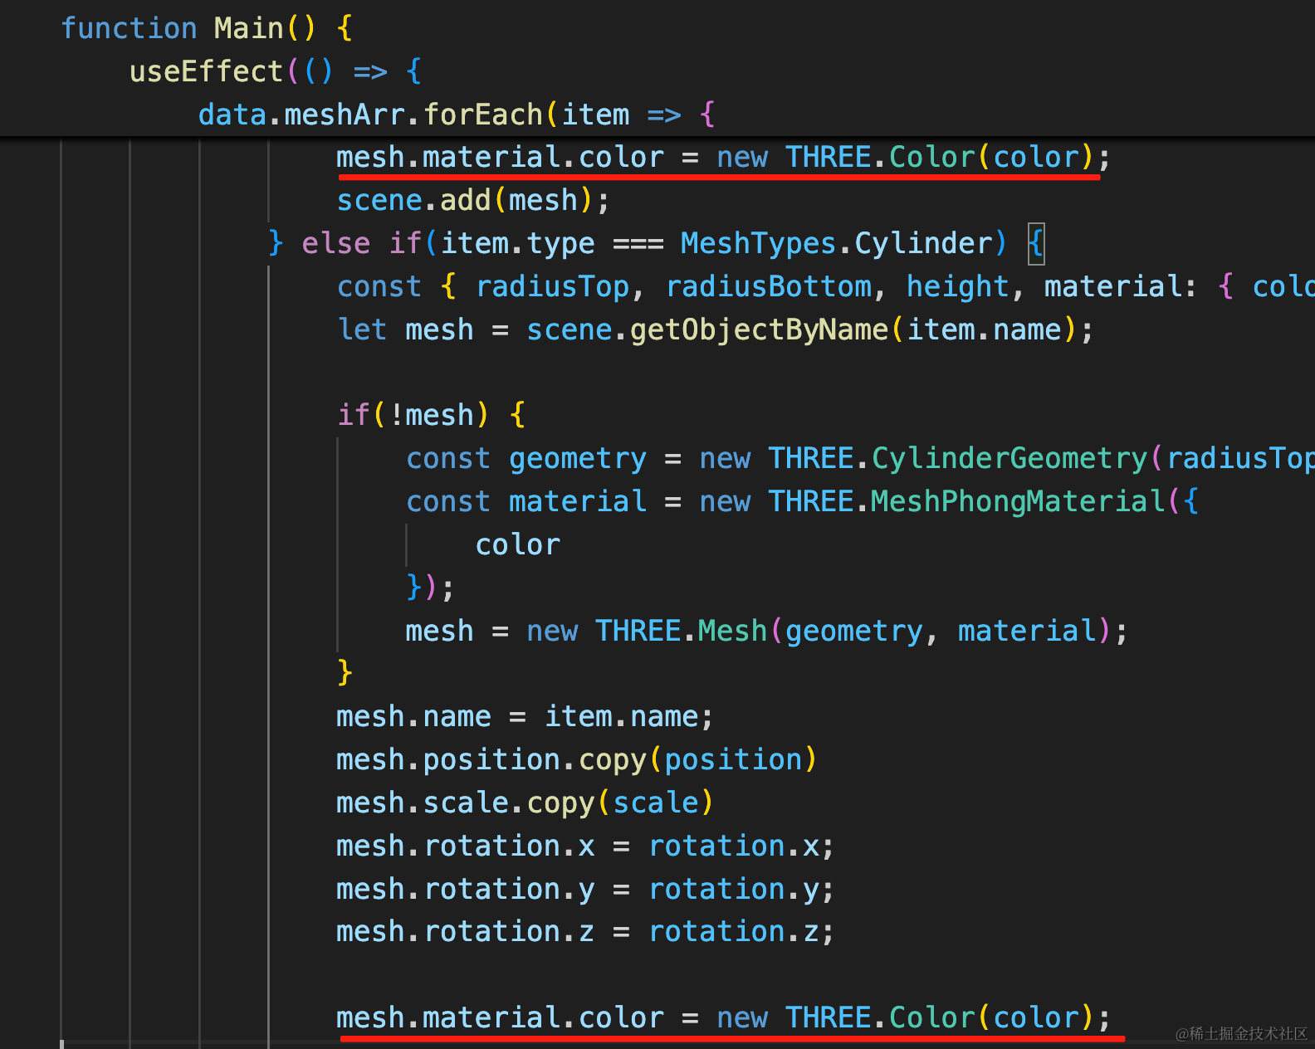This screenshot has height=1049, width=1315.
Task: Click 'mesh = new THREE.Mesh(geometry, material);' line
Action: click(x=766, y=632)
